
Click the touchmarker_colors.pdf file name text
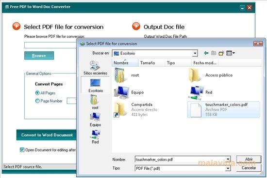[226, 104]
